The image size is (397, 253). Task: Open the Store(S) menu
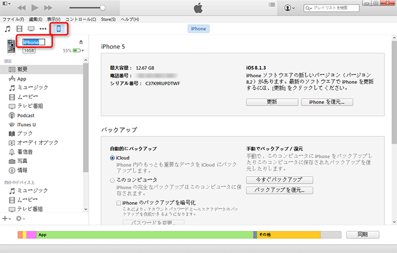click(x=108, y=20)
